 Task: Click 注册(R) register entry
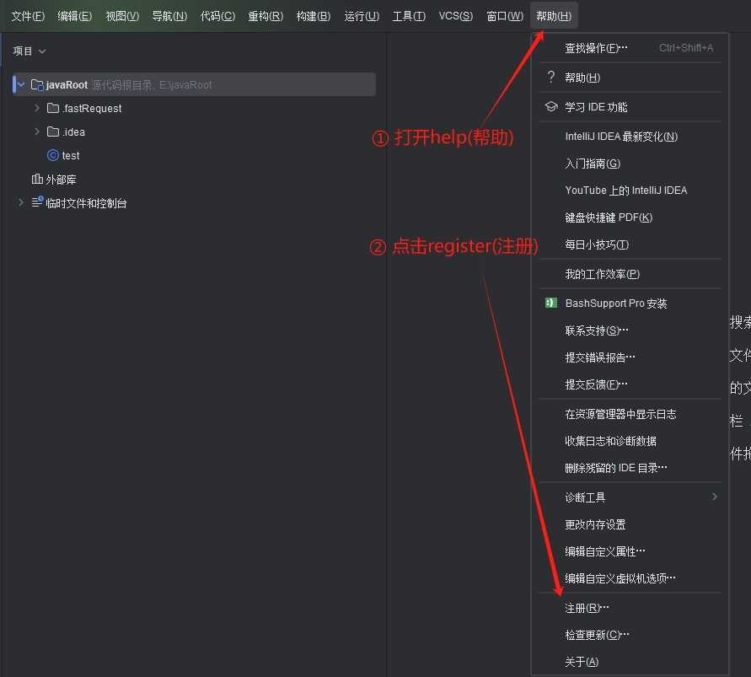click(x=630, y=608)
